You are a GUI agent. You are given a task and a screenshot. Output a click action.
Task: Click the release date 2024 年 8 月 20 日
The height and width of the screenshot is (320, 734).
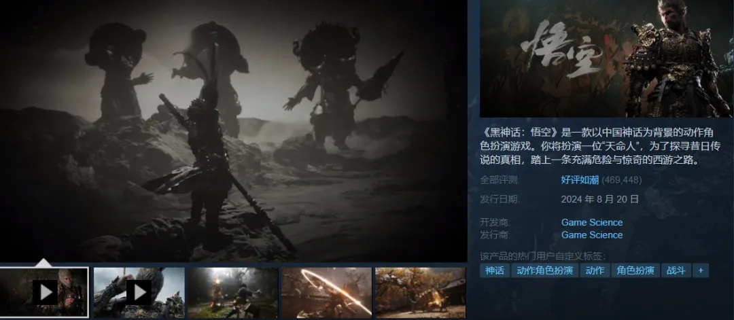[x=600, y=199]
